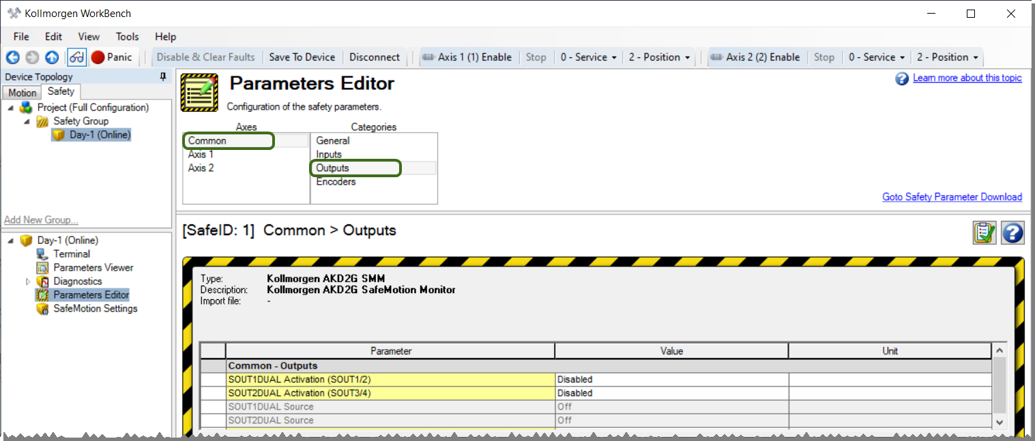Click the back navigation arrow icon
The width and height of the screenshot is (1035, 441).
(x=12, y=58)
